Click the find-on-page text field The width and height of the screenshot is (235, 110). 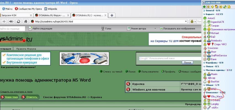(x=12, y=29)
